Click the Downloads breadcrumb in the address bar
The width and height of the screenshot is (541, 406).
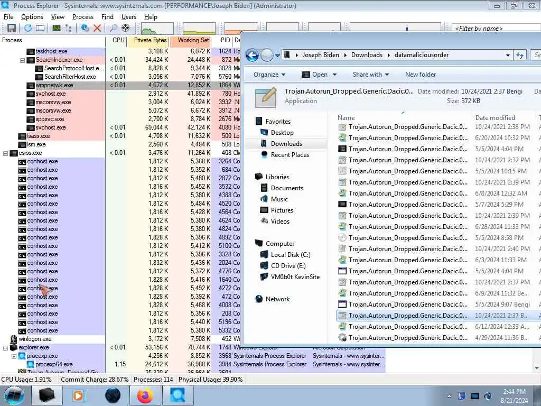[367, 55]
